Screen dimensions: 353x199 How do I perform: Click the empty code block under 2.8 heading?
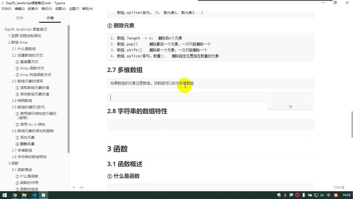pyautogui.click(x=210, y=124)
